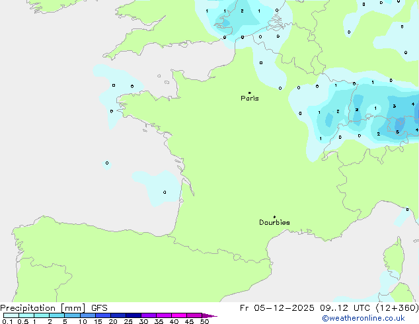This screenshot has height=324, width=419.
Task: Click the '50' legend scale value
Action: 204,321
